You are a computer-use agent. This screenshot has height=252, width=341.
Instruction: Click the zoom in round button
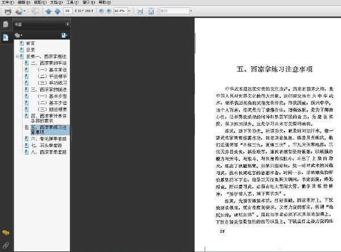tap(109, 11)
